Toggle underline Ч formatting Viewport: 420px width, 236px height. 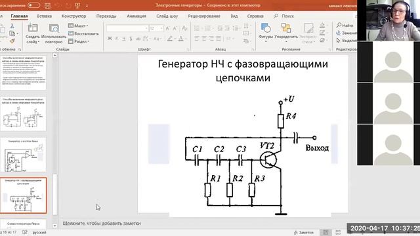pyautogui.click(x=124, y=39)
